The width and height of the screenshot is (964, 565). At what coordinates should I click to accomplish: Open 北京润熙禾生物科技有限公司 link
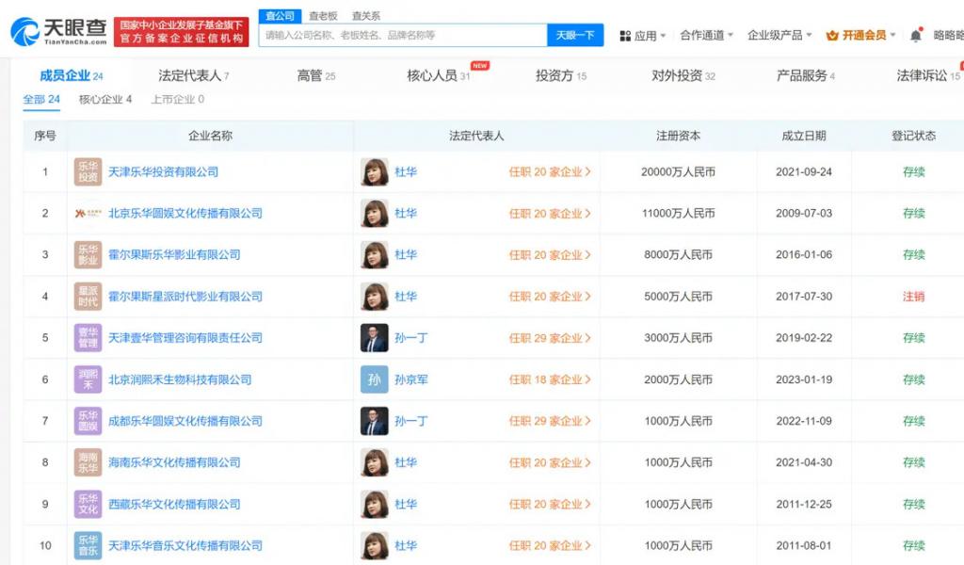point(180,379)
